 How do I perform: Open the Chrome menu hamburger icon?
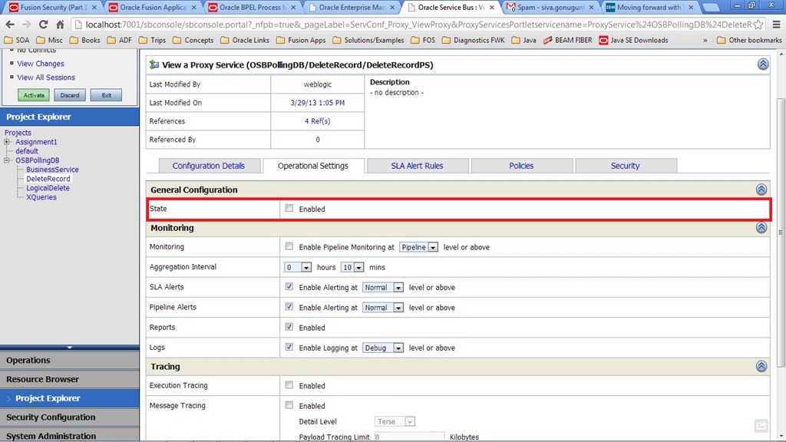[x=774, y=25]
